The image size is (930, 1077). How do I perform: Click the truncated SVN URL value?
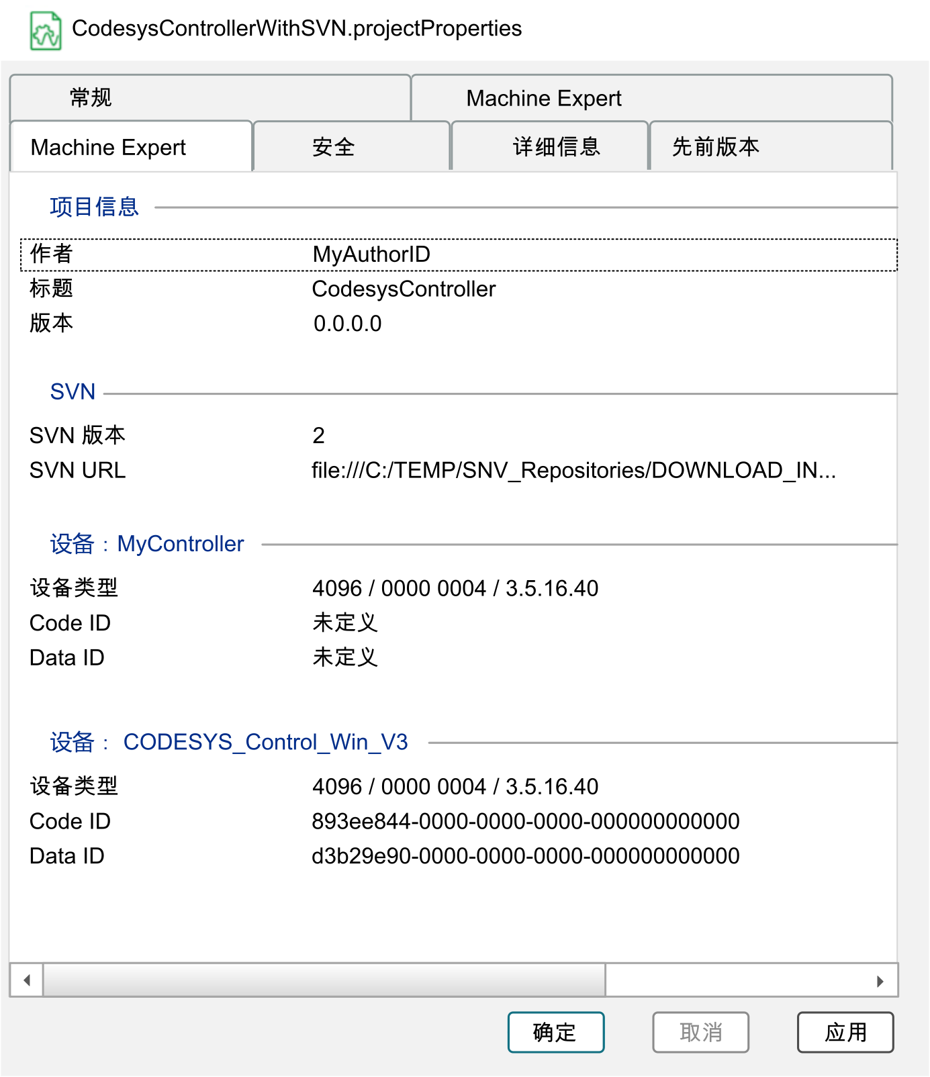pos(573,471)
